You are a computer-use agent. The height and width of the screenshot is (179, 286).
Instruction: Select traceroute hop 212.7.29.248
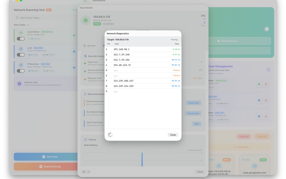(x=143, y=55)
